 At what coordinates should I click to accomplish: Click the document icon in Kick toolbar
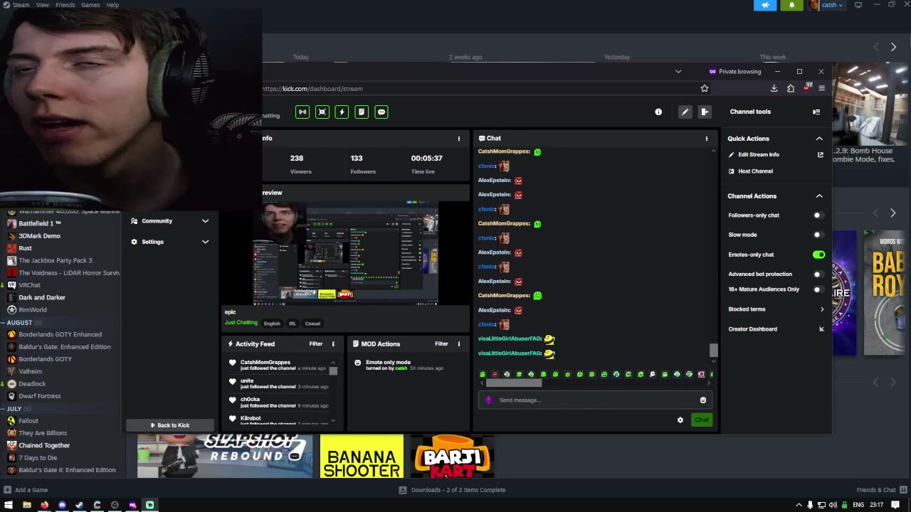pyautogui.click(x=362, y=112)
